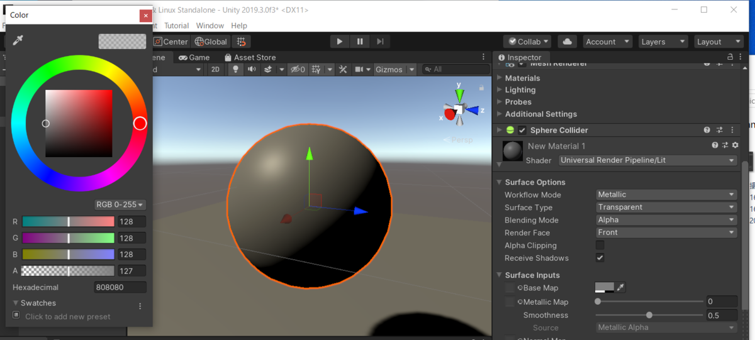The image size is (755, 340).
Task: Click the blue Z axis gizmo cone
Action: coord(471,111)
